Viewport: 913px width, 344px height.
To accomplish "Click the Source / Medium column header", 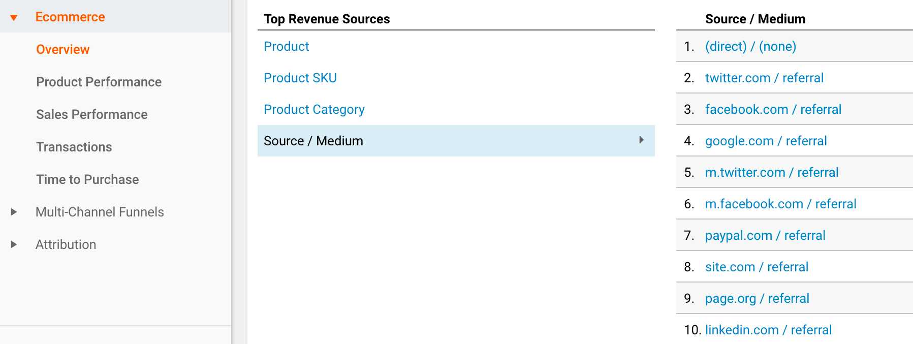I will point(755,19).
